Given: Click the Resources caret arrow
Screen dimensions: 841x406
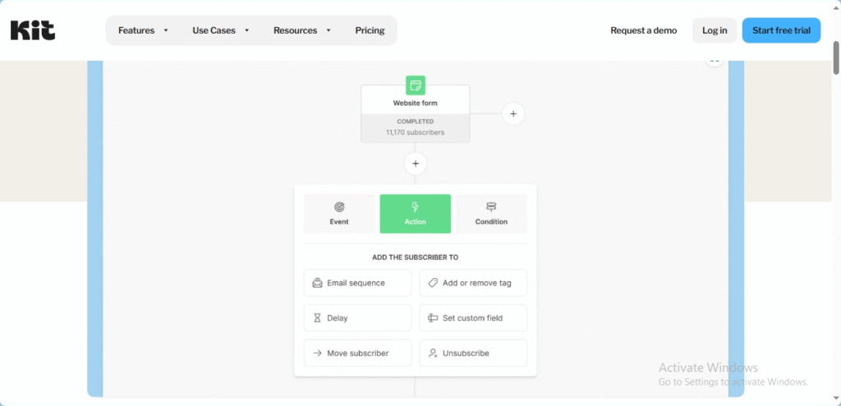Looking at the screenshot, I should click(x=329, y=30).
